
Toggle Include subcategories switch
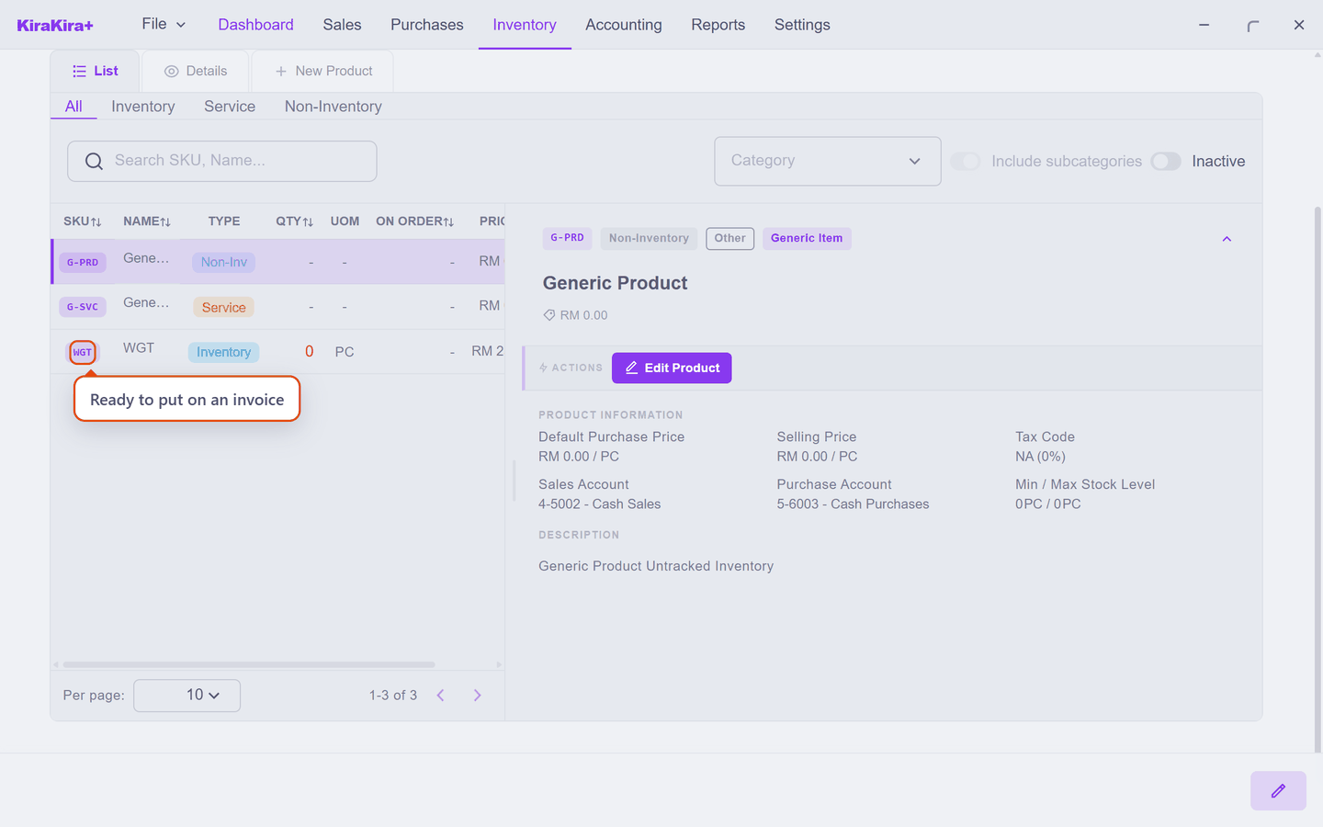pyautogui.click(x=965, y=162)
